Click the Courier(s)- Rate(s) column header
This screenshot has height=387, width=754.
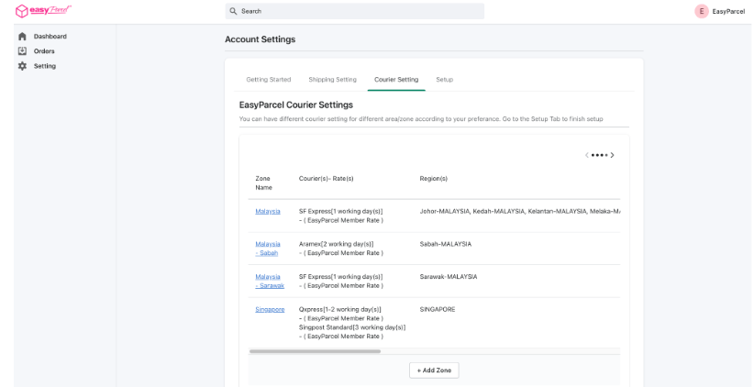326,178
